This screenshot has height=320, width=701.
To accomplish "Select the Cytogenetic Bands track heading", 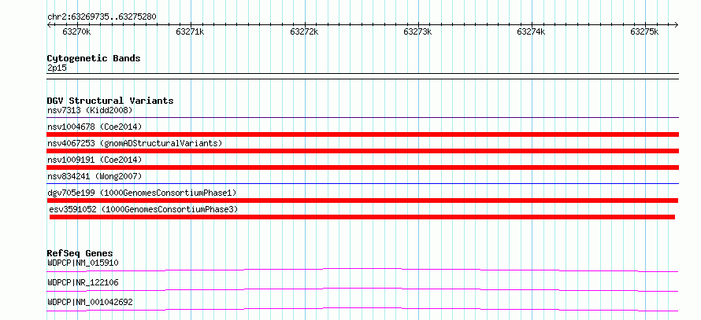I will point(94,58).
